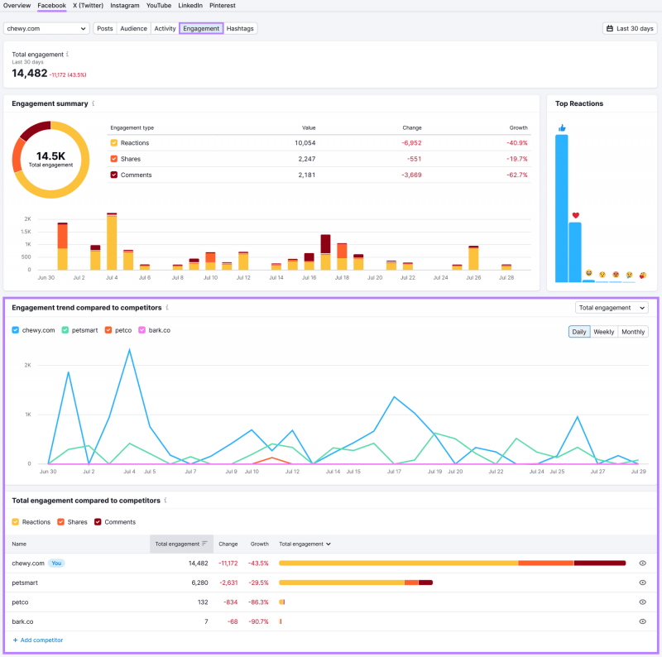Click the tall Jul 4 bar in summary chart
The width and height of the screenshot is (662, 657).
(x=112, y=241)
